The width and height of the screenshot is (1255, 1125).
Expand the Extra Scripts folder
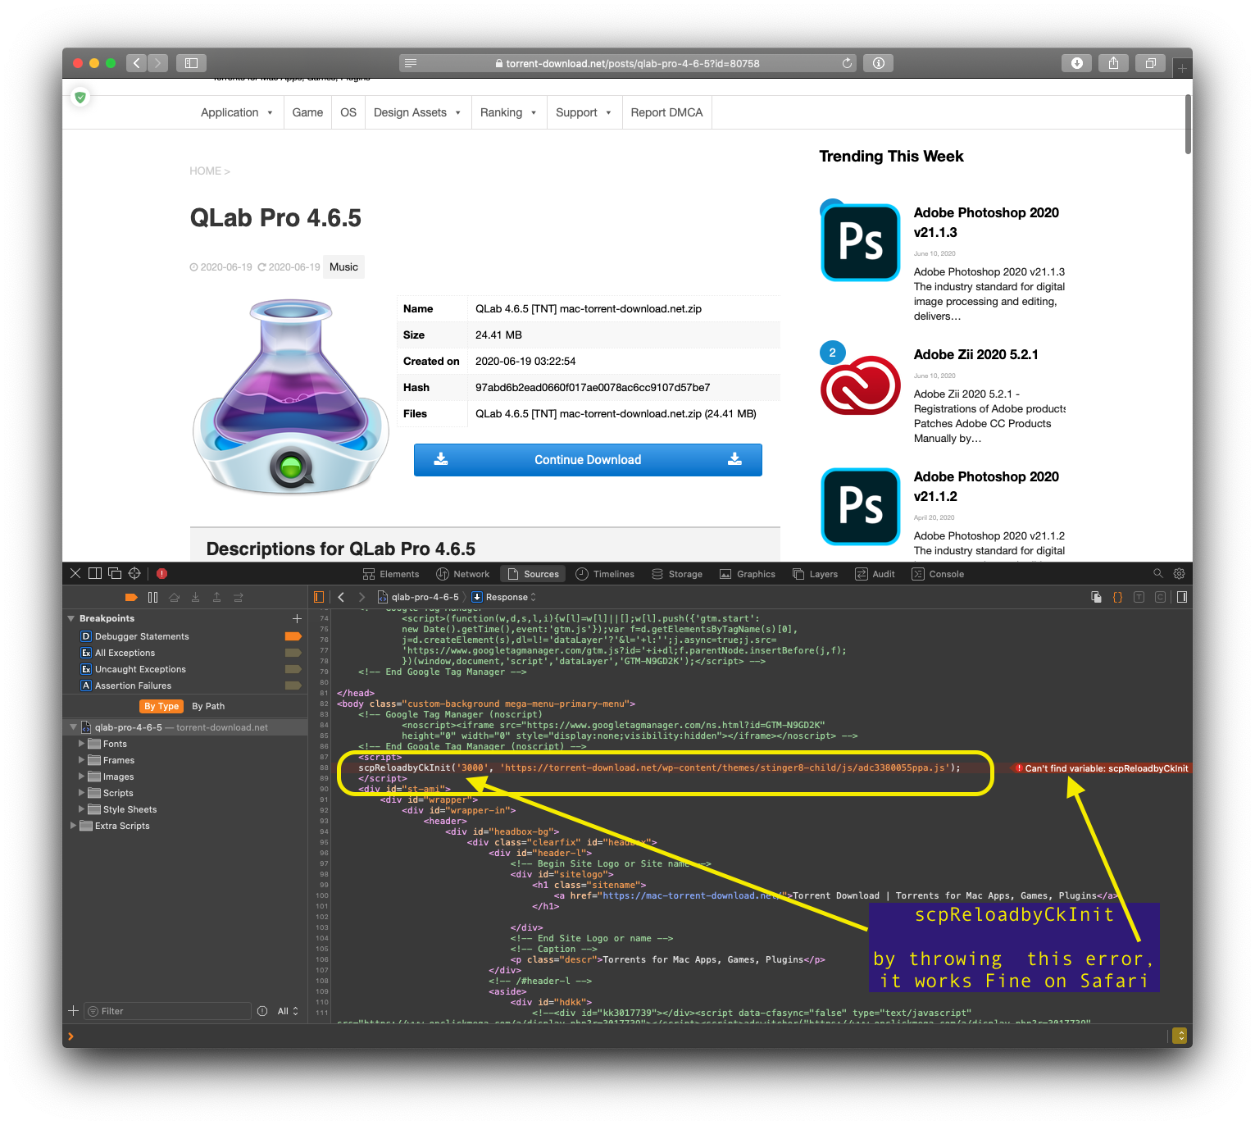click(x=73, y=826)
